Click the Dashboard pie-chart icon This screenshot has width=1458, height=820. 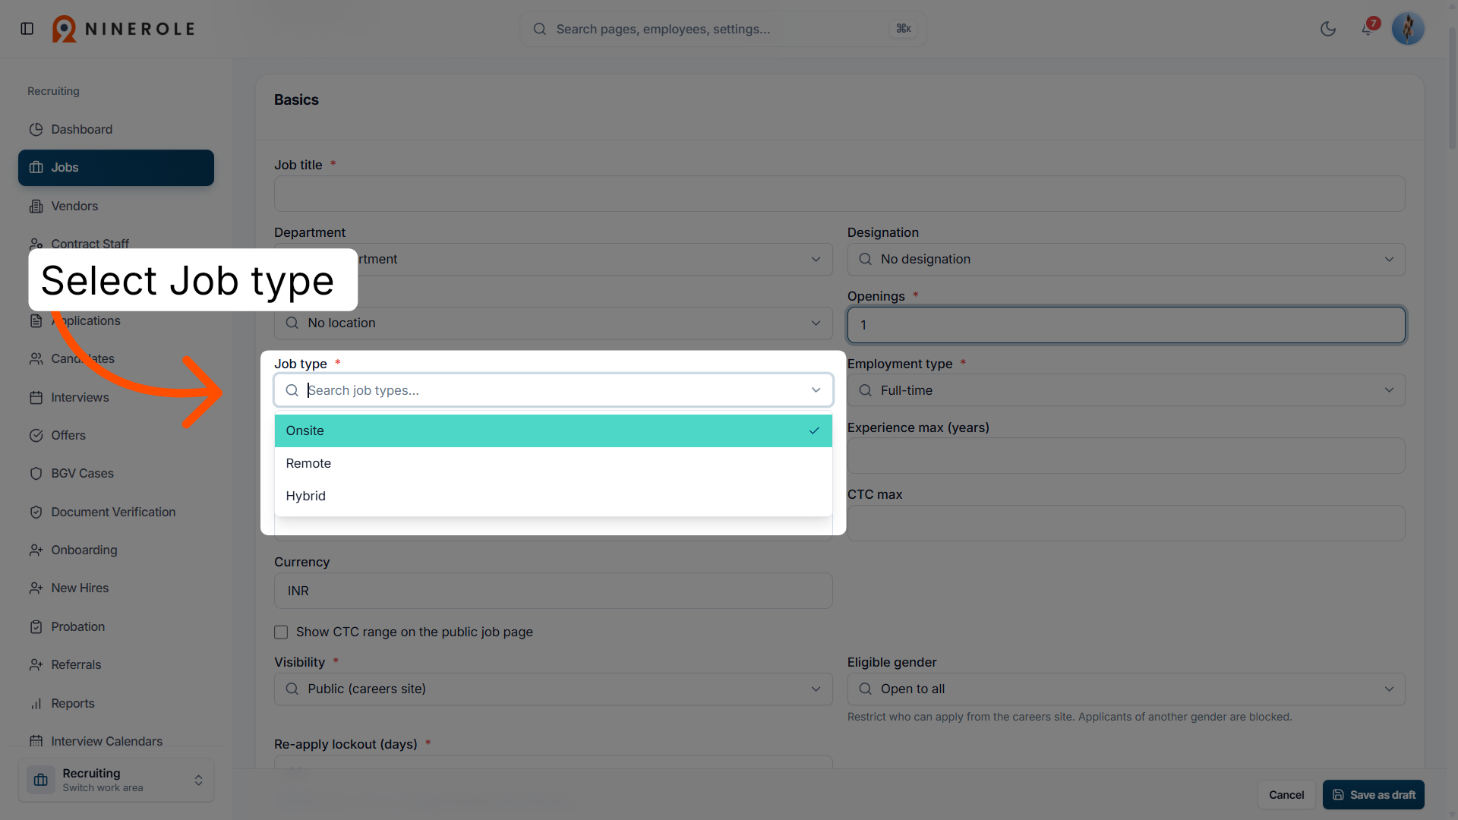pyautogui.click(x=36, y=130)
